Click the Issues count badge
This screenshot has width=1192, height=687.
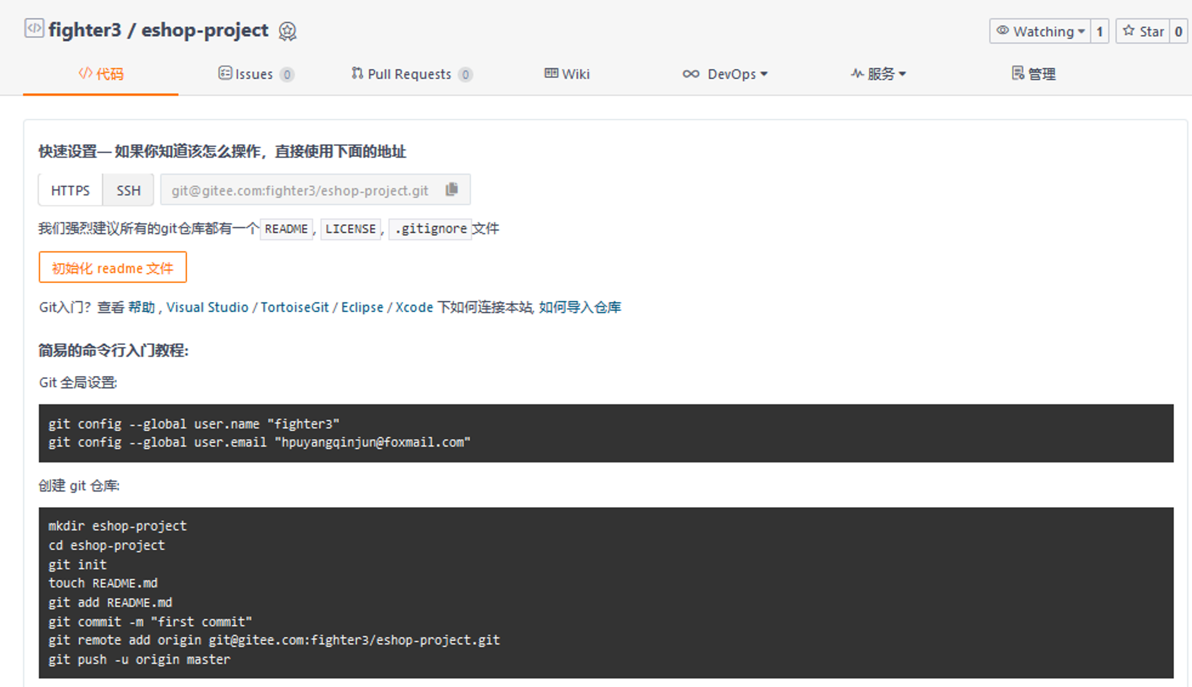click(287, 74)
